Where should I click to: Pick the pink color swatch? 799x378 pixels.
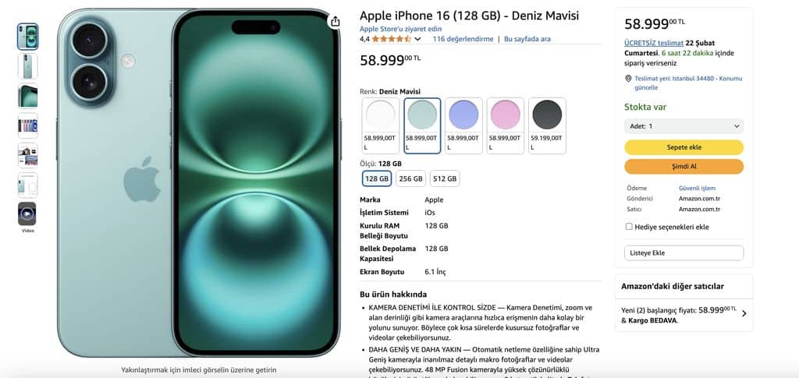coord(506,125)
